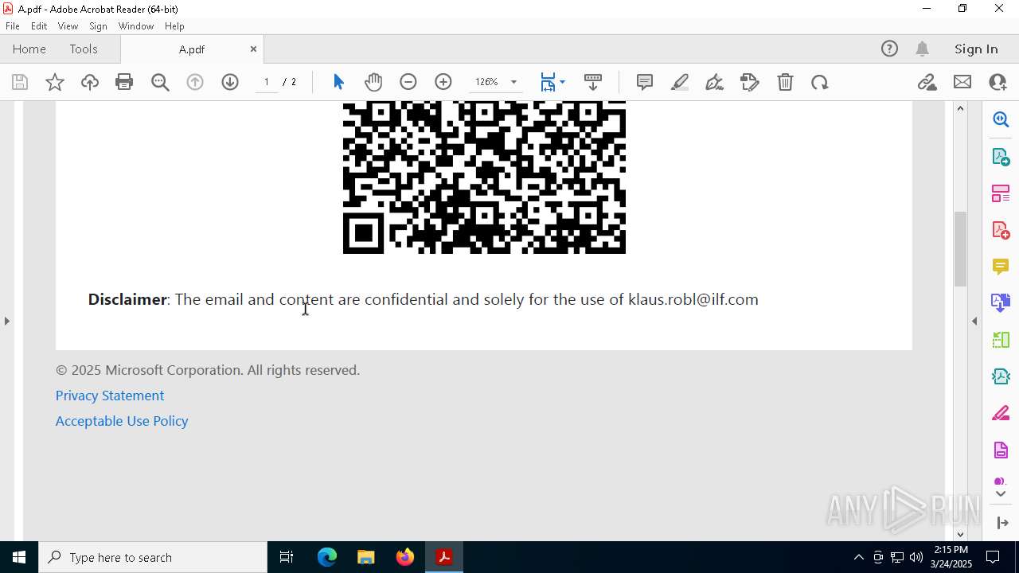1019x573 pixels.
Task: Open the Sign document pen icon
Action: [714, 82]
